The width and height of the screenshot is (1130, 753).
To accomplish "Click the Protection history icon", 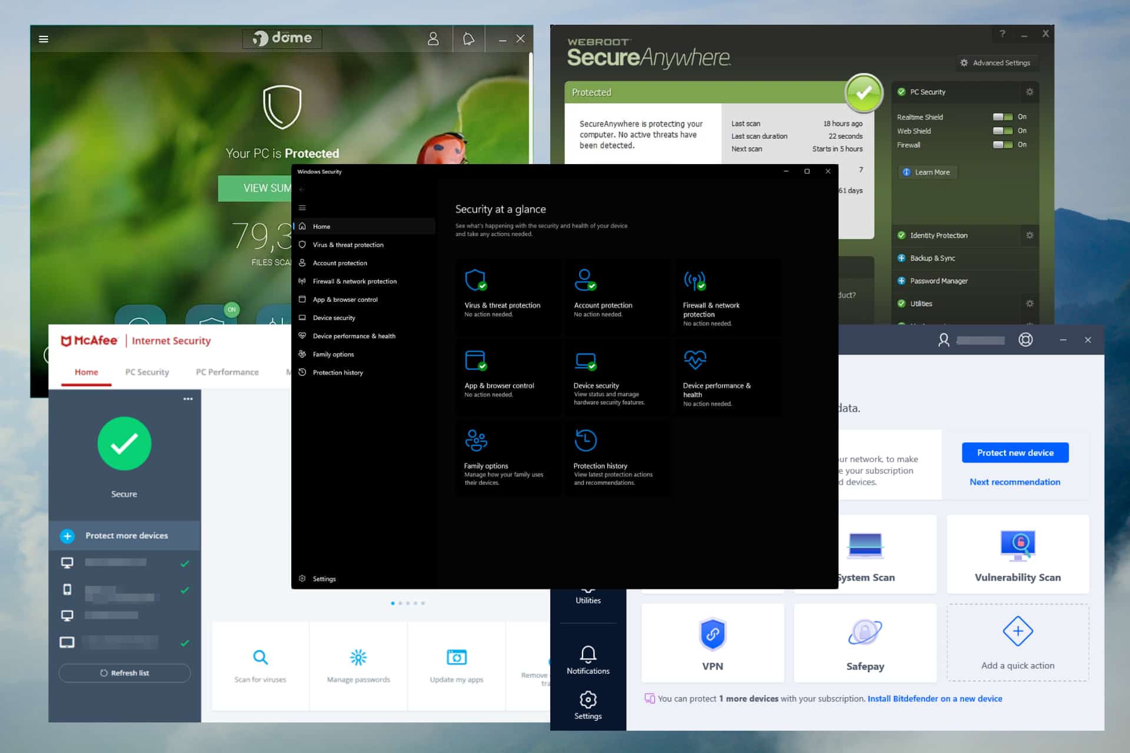I will (585, 439).
